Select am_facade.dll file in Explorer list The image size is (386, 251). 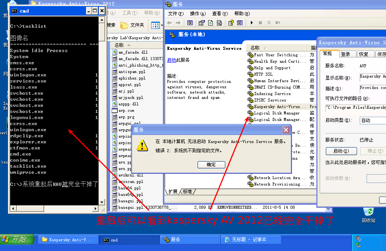(133, 52)
